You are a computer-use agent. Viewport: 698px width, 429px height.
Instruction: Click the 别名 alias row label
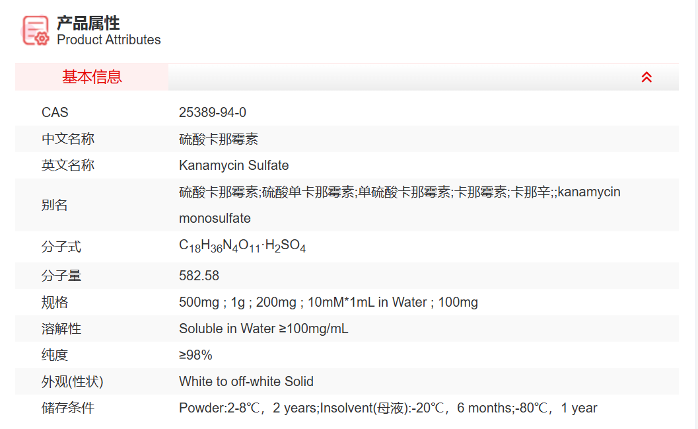coord(55,205)
